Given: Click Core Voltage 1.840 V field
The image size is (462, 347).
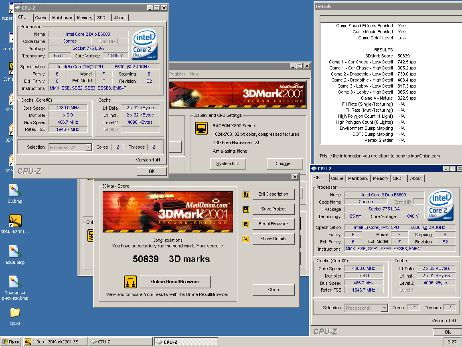Looking at the screenshot, I should tap(411, 216).
